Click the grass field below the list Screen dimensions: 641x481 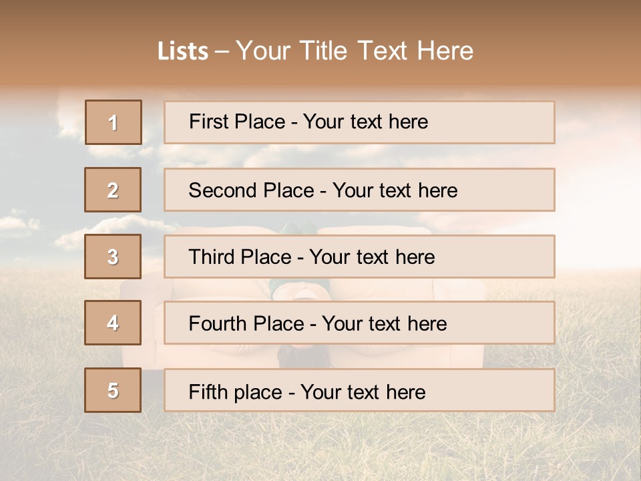click(x=320, y=448)
